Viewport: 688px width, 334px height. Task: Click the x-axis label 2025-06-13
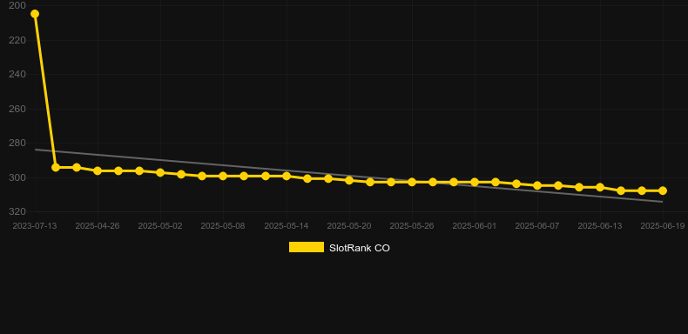pyautogui.click(x=600, y=226)
